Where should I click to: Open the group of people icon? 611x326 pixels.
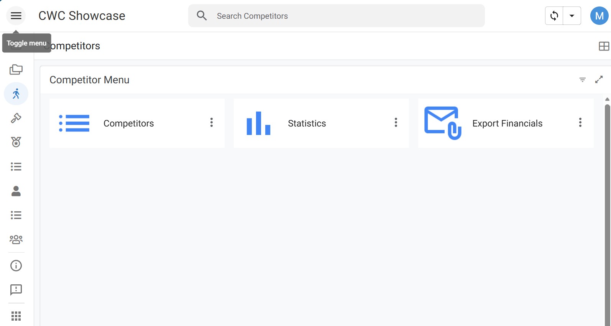[x=16, y=240]
